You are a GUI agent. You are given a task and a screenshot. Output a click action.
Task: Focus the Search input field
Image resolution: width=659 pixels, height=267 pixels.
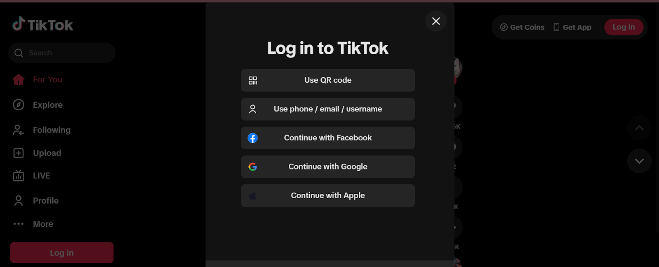tap(66, 53)
